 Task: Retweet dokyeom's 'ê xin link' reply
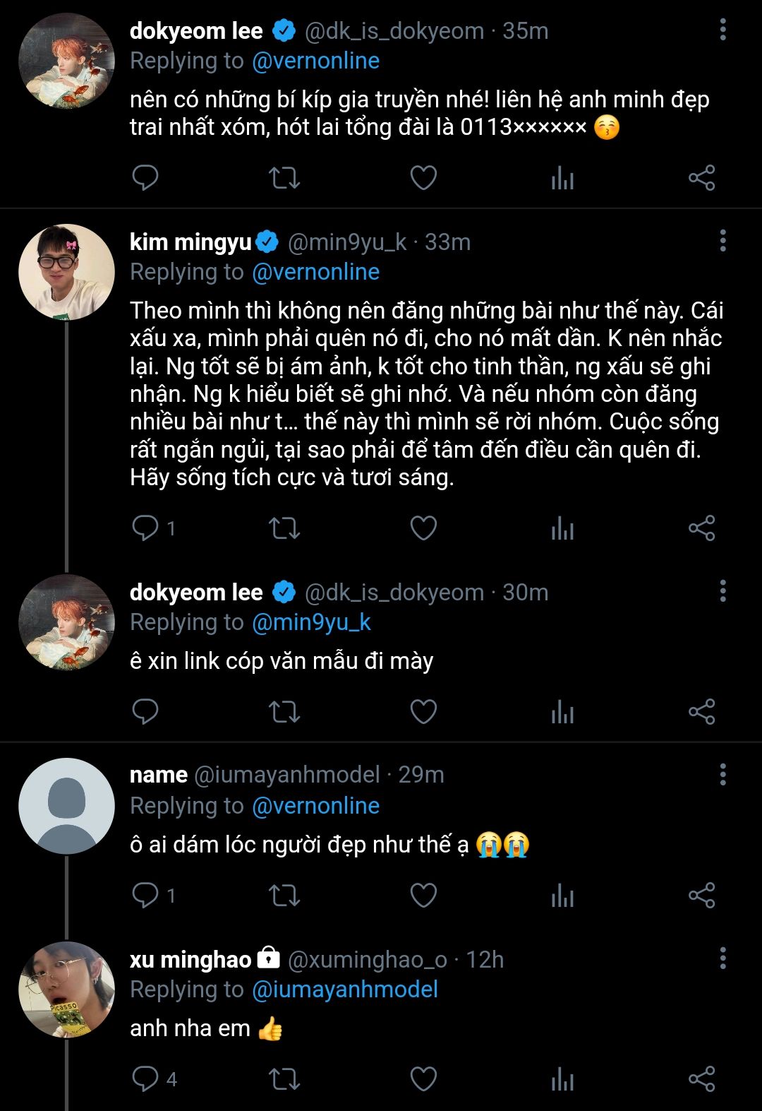click(x=284, y=712)
